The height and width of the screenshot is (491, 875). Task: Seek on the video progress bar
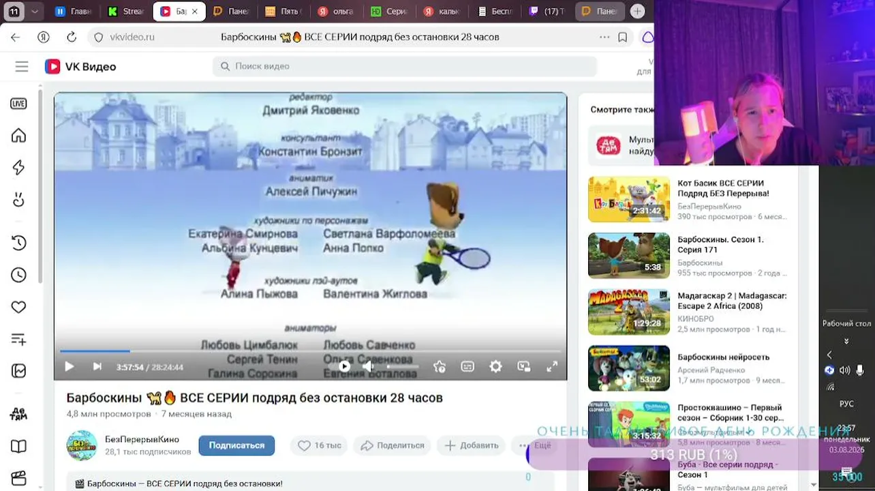(x=310, y=351)
